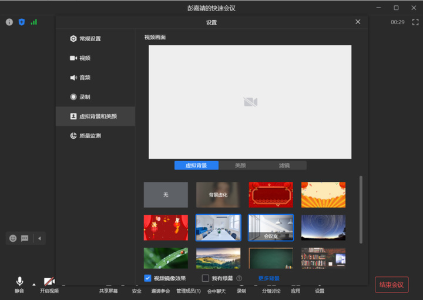Switch to the 虚拟背景 tab
The width and height of the screenshot is (423, 300).
(196, 165)
